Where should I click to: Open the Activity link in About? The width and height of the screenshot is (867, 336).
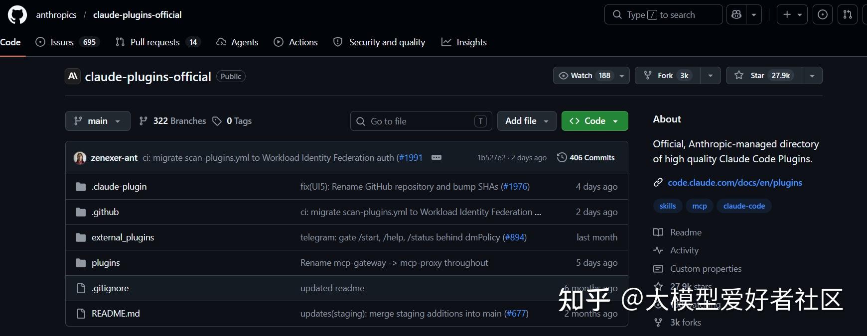[676, 250]
